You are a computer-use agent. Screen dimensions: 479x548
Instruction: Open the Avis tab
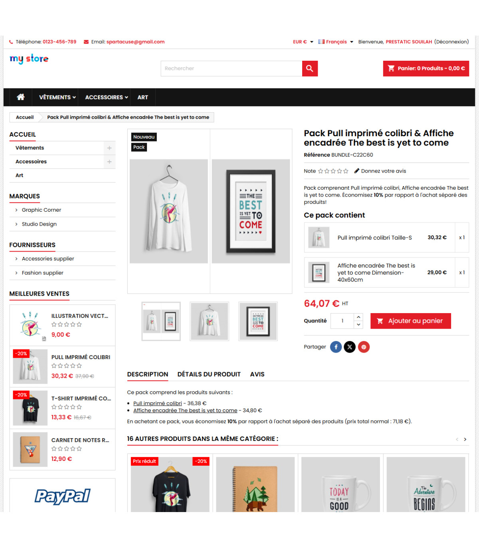click(x=257, y=374)
